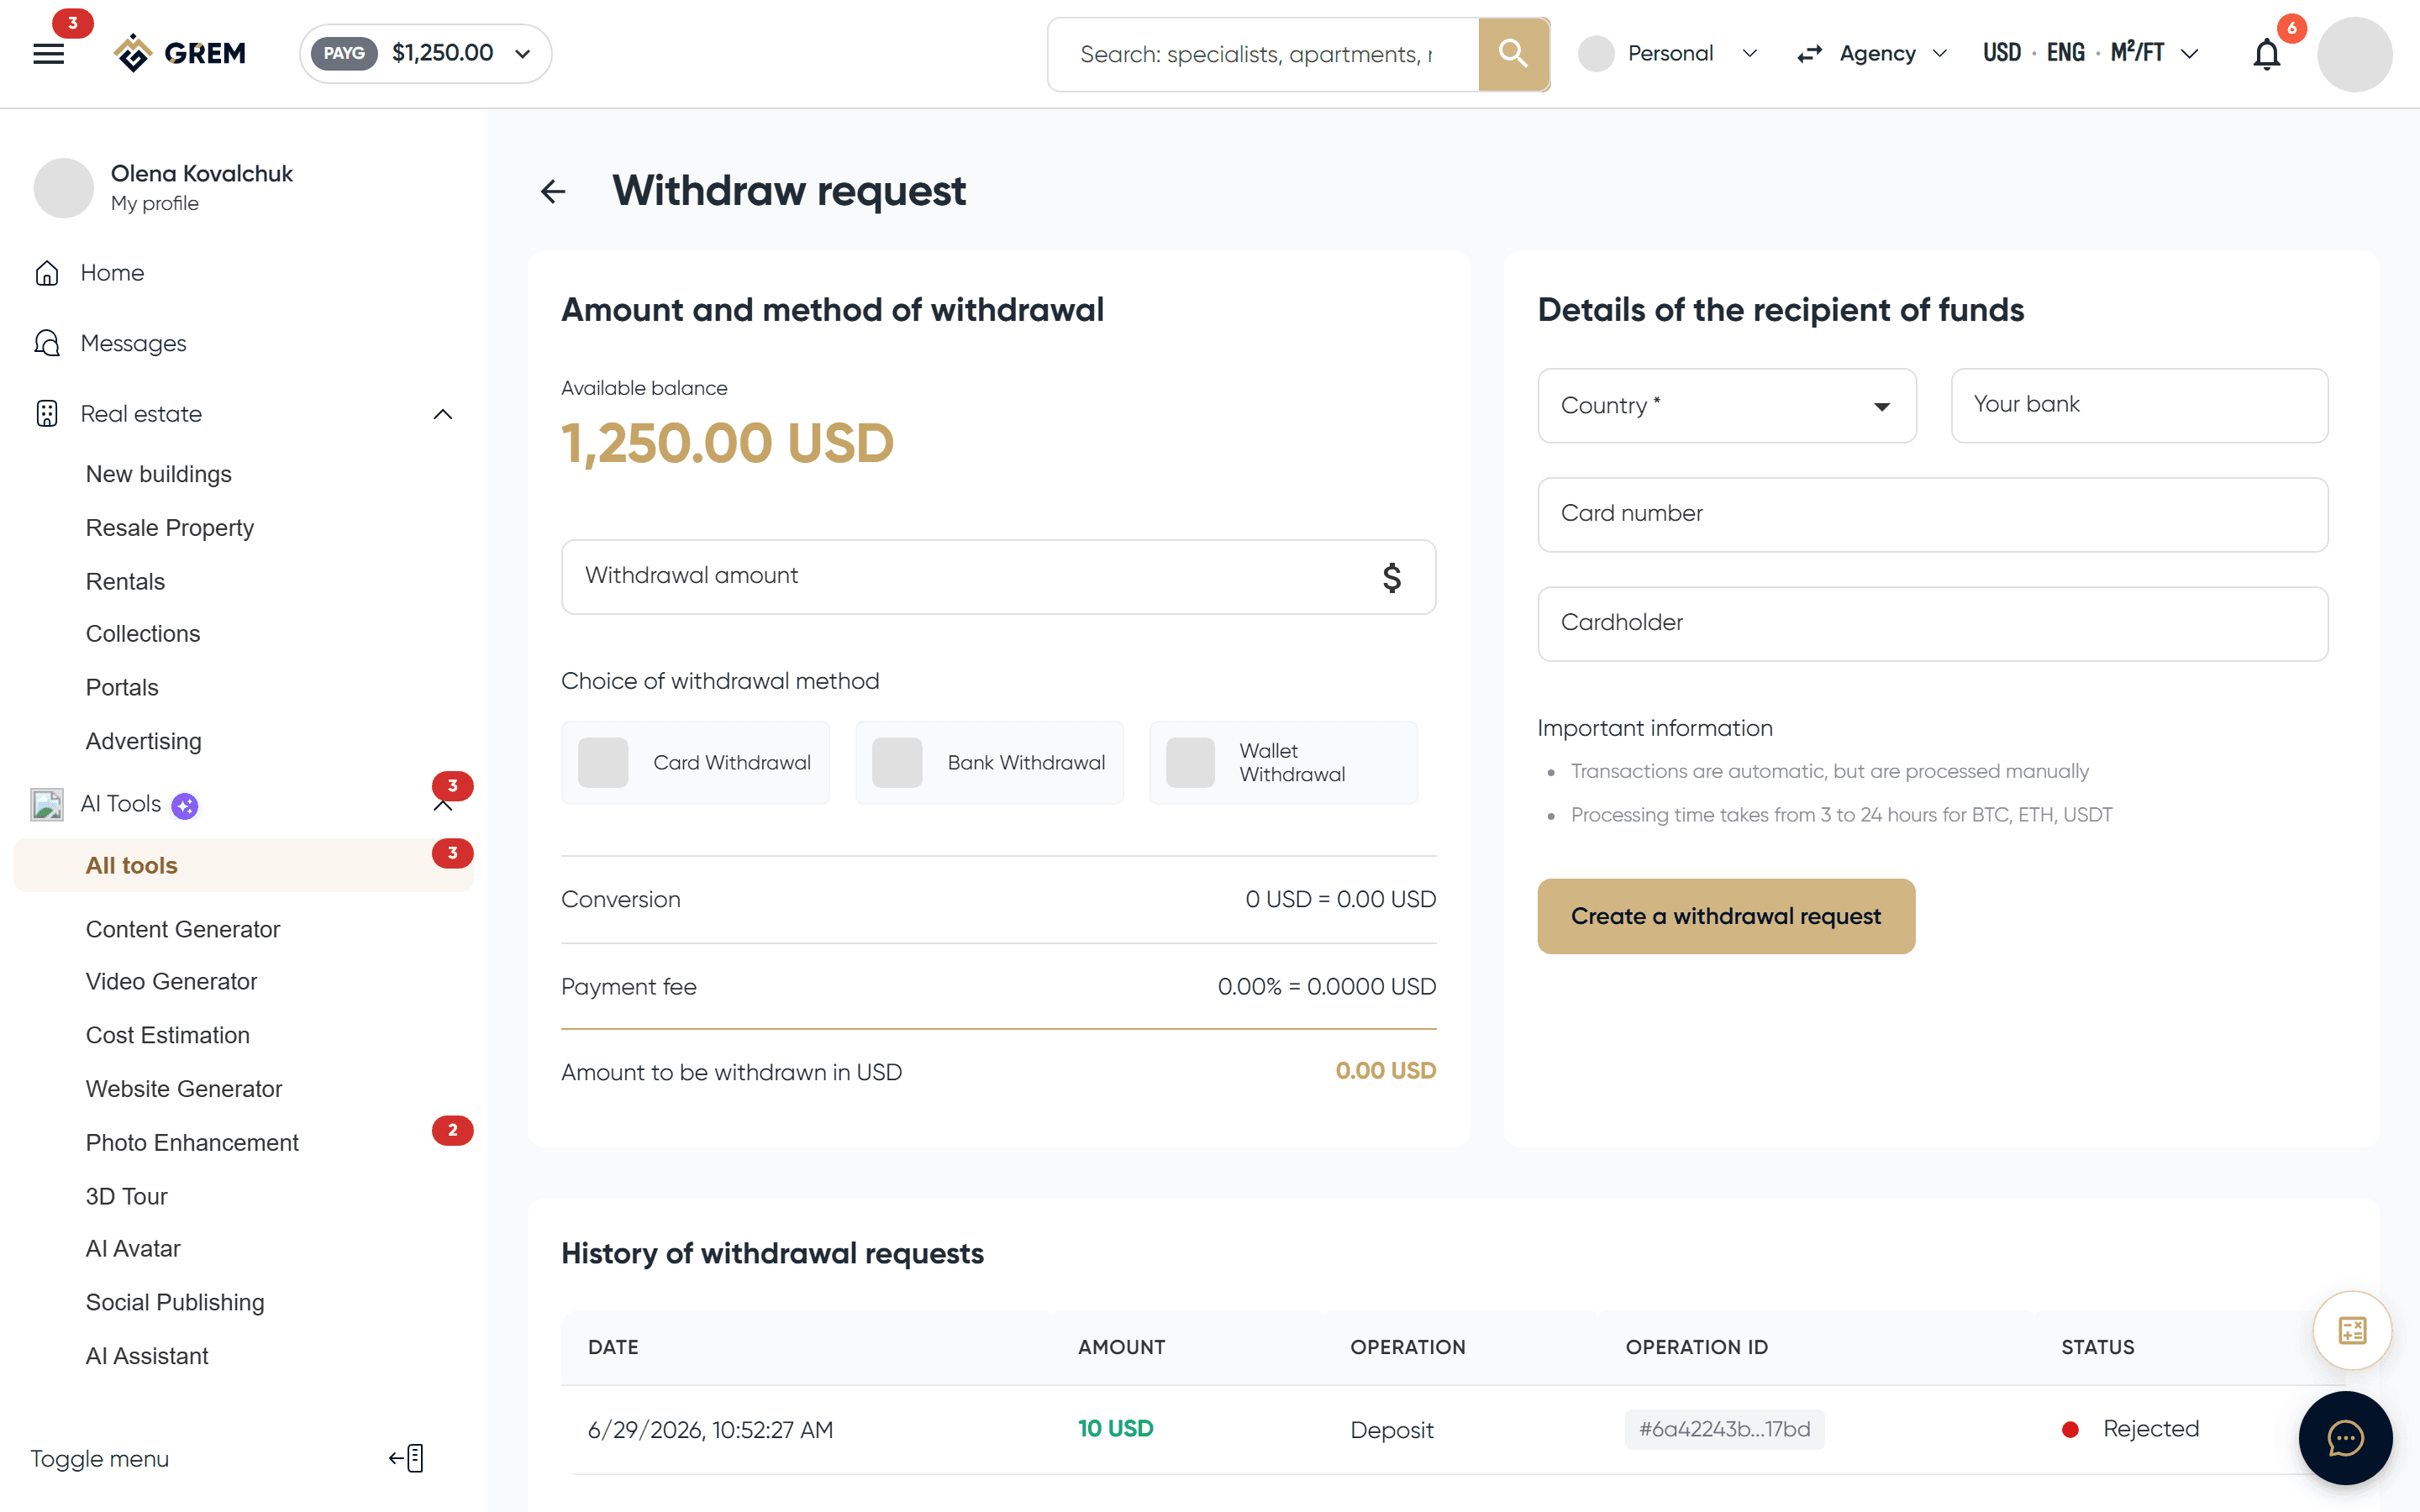2420x1512 pixels.
Task: Select All tools in sidebar
Action: (x=243, y=865)
